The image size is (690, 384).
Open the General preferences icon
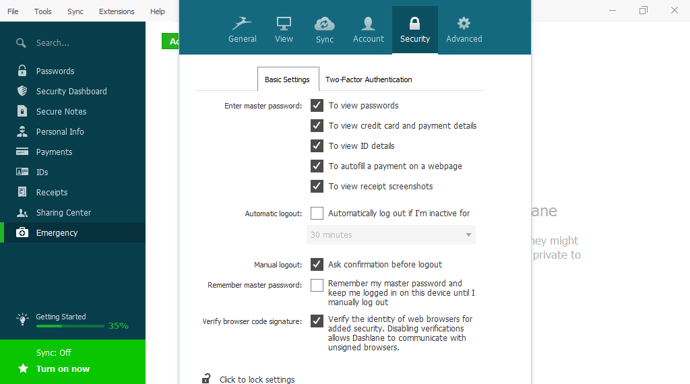click(x=242, y=23)
